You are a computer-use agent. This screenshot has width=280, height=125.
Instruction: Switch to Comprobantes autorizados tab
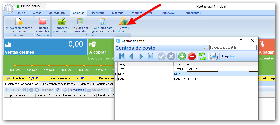pyautogui.click(x=58, y=84)
